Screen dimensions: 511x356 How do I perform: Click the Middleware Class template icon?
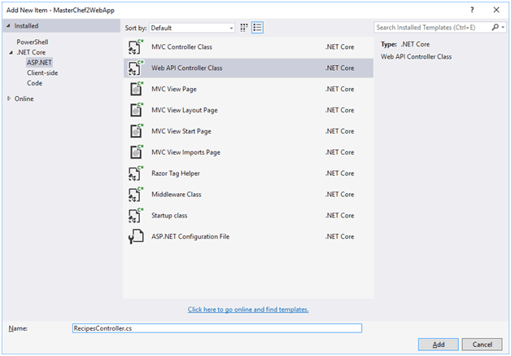tap(136, 194)
